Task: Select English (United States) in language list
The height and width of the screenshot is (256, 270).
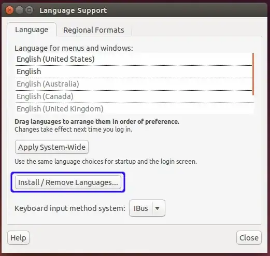Action: 134,59
